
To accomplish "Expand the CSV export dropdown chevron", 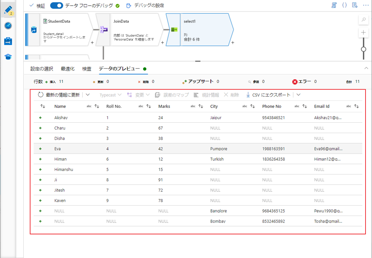I will click(x=298, y=95).
